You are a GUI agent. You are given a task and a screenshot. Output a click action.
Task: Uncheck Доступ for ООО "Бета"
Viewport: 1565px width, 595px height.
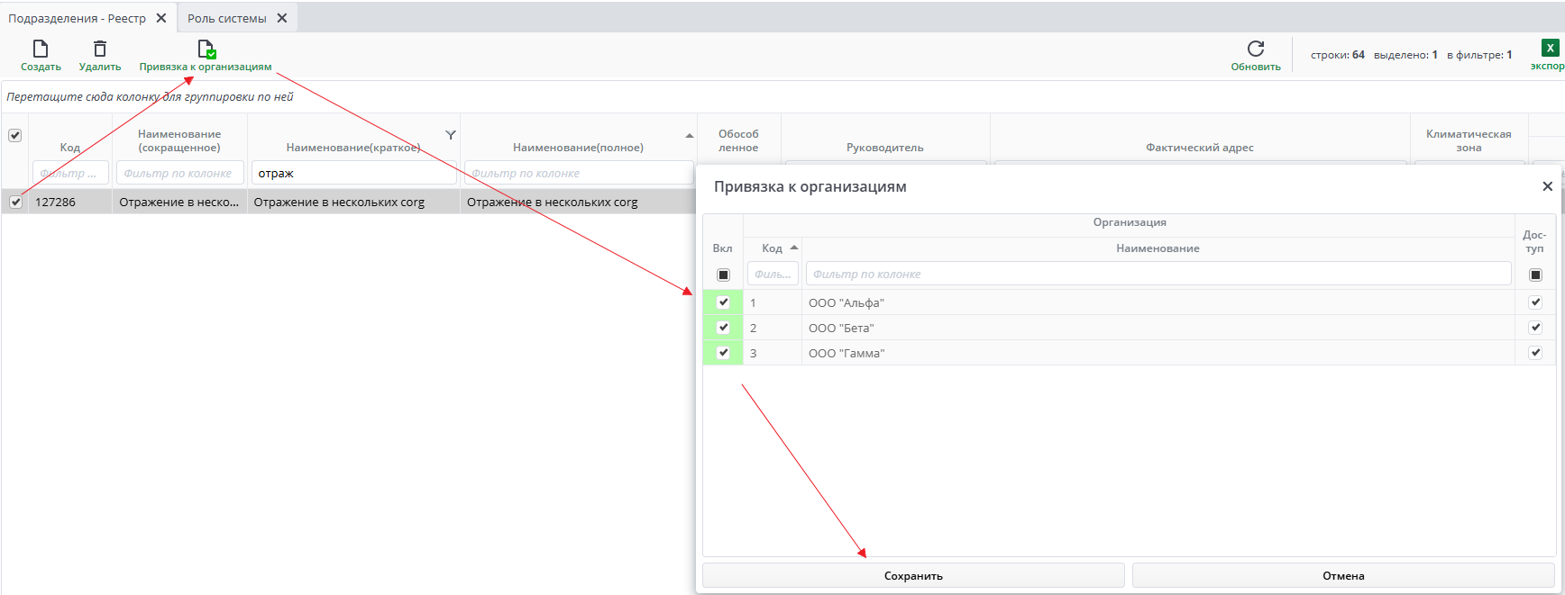pyautogui.click(x=1535, y=328)
